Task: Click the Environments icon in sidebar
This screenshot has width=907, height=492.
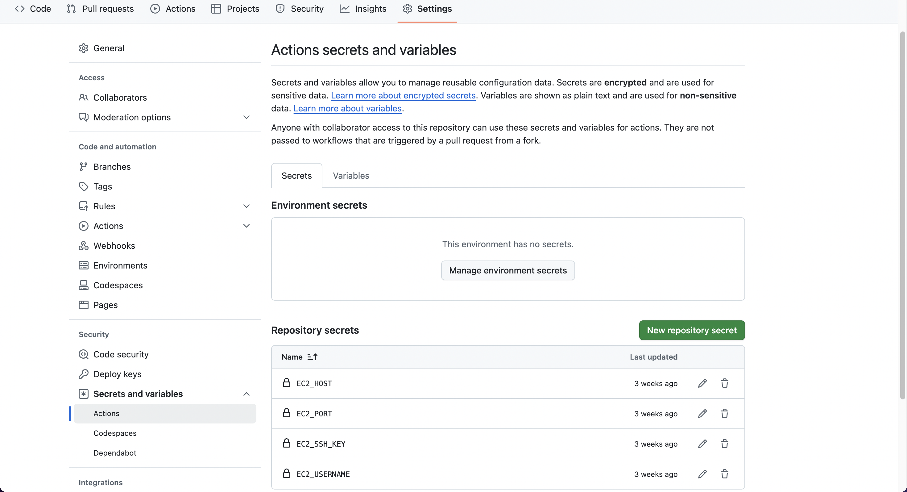Action: click(x=84, y=265)
